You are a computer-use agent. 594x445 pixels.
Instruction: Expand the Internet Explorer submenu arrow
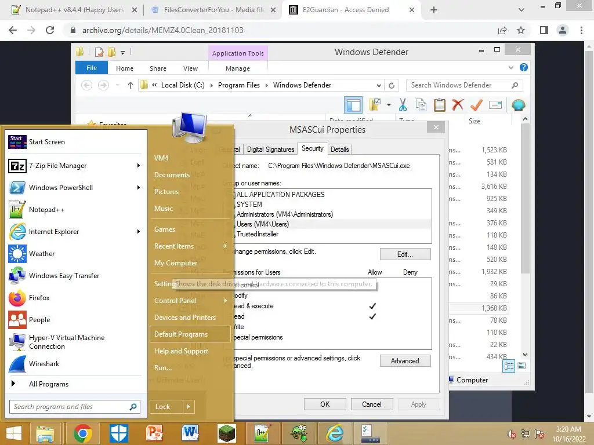(139, 231)
